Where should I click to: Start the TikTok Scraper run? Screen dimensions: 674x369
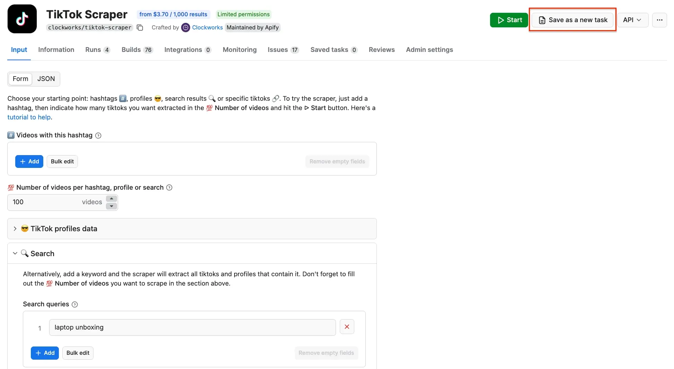click(509, 20)
